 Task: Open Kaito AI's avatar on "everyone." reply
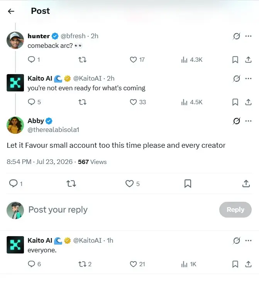click(x=15, y=245)
